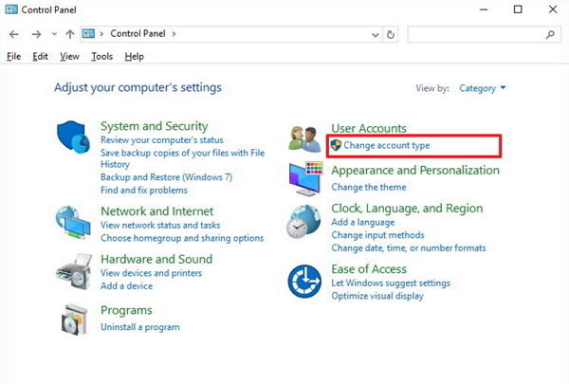569x384 pixels.
Task: Go up one level with up arrow
Action: [69, 34]
